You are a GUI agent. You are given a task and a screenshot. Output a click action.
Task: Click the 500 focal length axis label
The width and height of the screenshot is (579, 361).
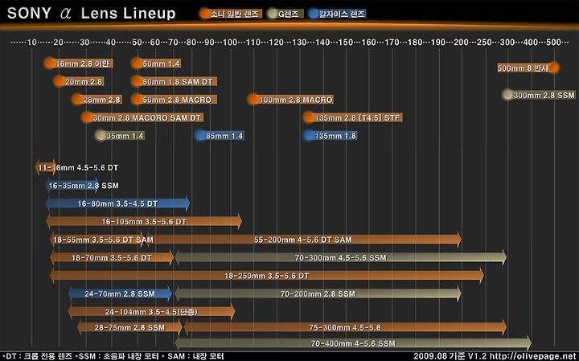tap(554, 43)
